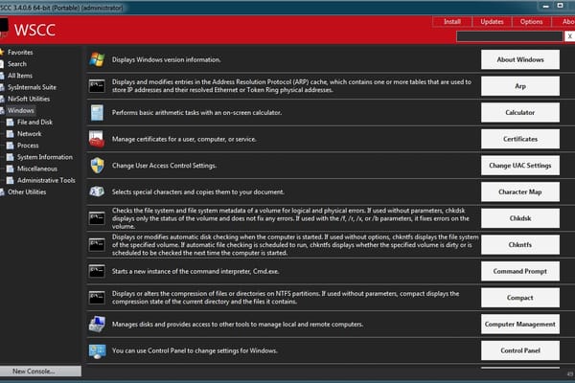Click the New Console button
Screen dimensions: 575x383
40,371
